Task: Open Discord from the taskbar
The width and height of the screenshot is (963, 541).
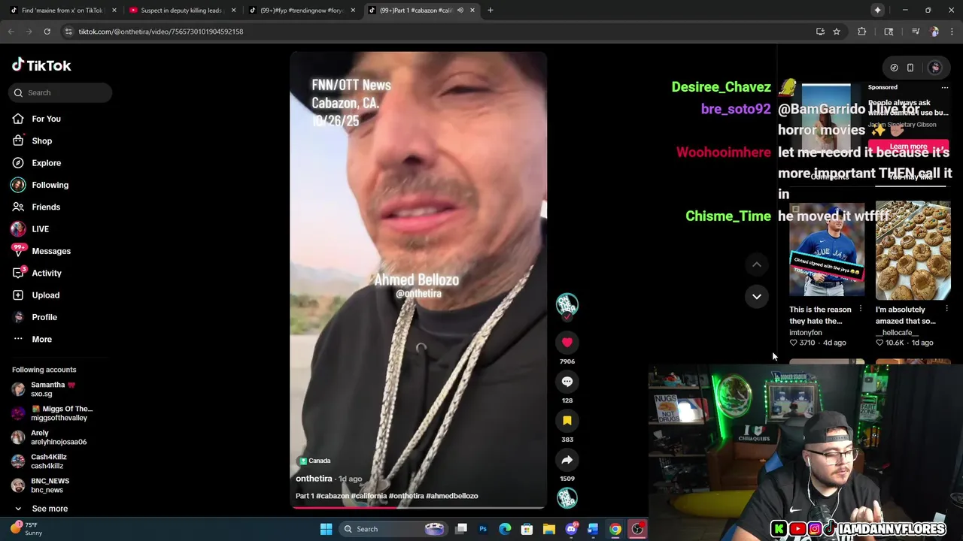Action: click(572, 529)
